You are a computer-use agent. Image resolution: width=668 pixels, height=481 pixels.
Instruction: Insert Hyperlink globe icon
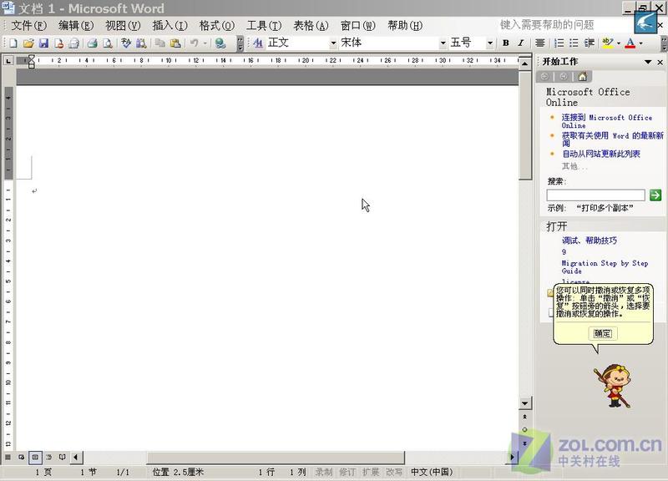point(220,43)
